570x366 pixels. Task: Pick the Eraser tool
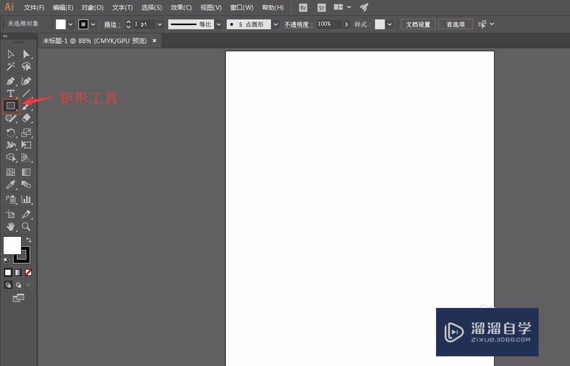point(26,118)
